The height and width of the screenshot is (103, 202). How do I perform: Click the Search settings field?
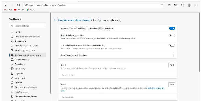28,26
